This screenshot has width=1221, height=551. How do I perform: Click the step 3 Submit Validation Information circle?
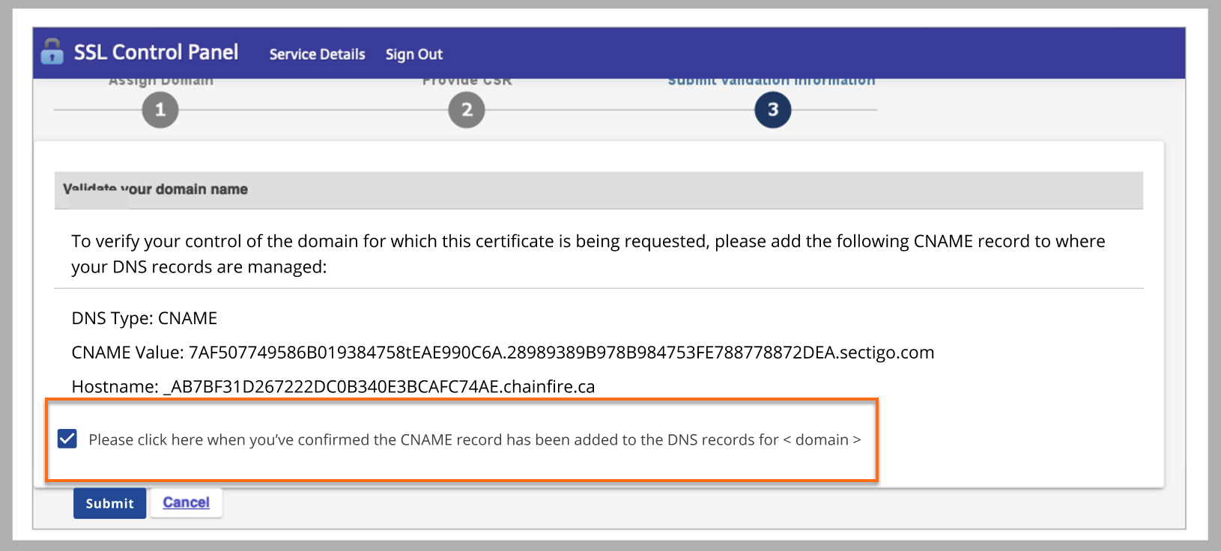[772, 110]
